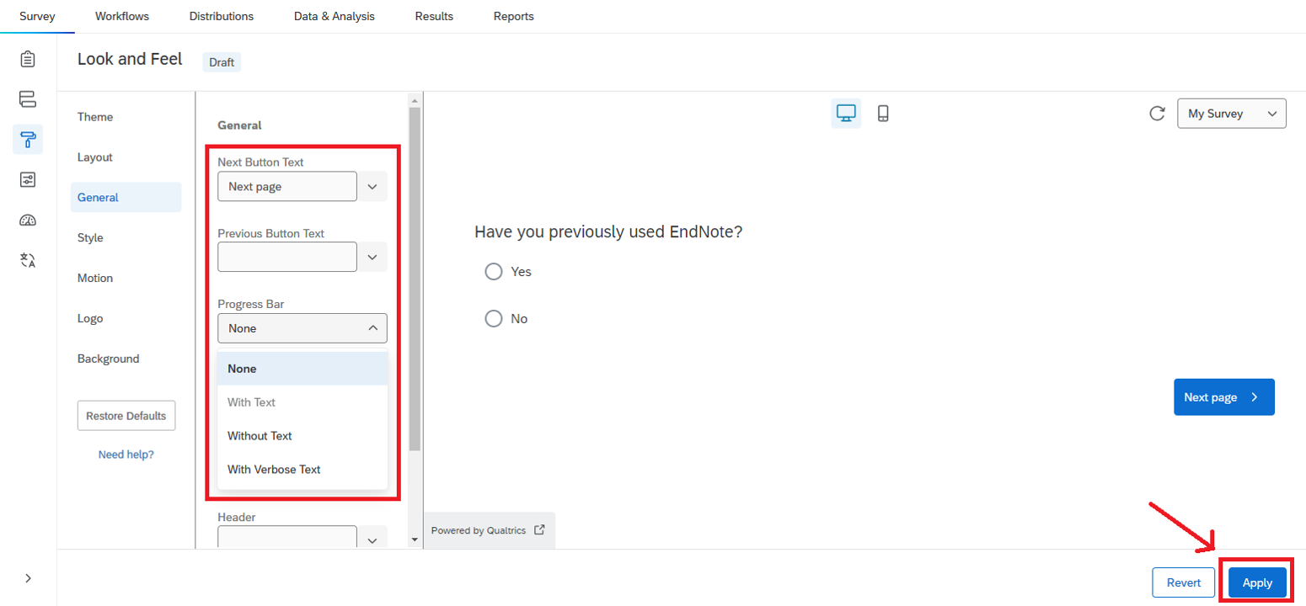Viewport: 1306px width, 606px height.
Task: Click the Need help? link
Action: (x=126, y=454)
